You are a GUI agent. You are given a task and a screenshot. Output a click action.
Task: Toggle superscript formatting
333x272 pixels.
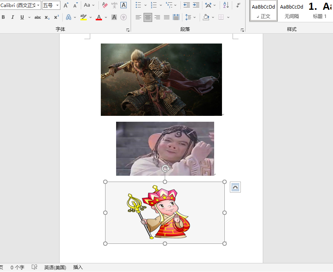coord(56,17)
